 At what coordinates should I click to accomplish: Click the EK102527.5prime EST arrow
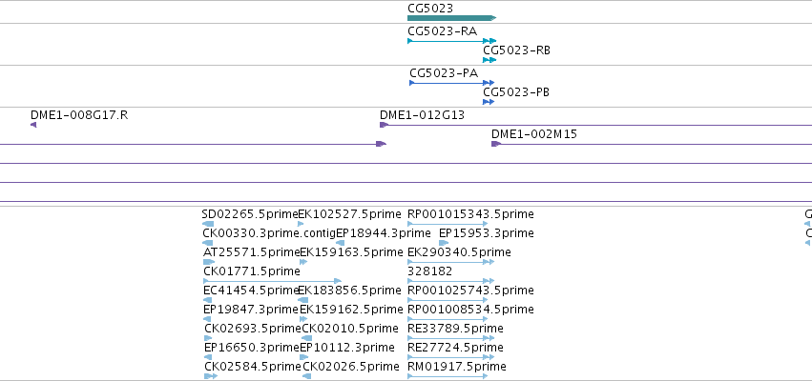[x=301, y=224]
